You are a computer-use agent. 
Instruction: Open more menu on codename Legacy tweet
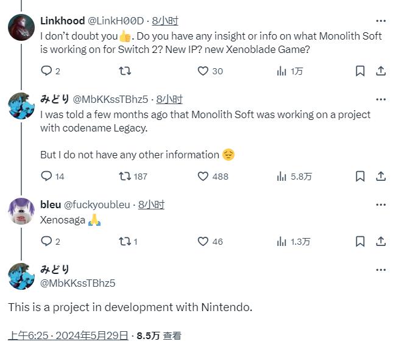[381, 99]
